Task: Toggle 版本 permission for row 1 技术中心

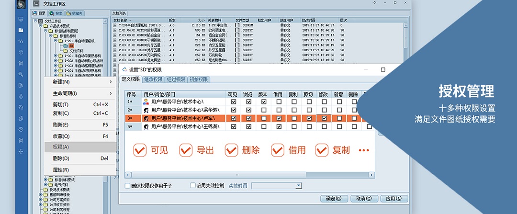Action: (x=263, y=102)
